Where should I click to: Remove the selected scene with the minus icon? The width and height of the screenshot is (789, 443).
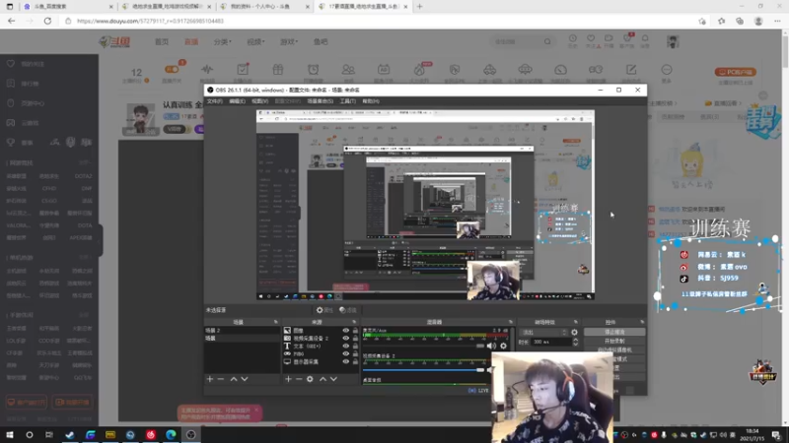(221, 379)
